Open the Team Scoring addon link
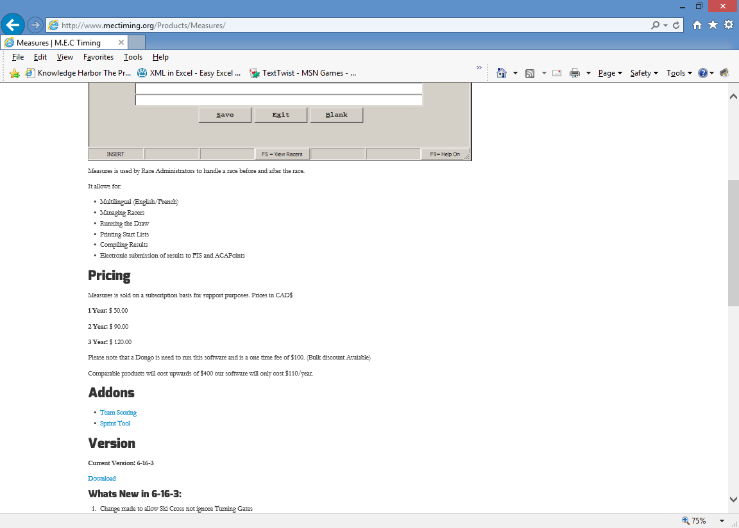This screenshot has width=739, height=528. tap(118, 412)
